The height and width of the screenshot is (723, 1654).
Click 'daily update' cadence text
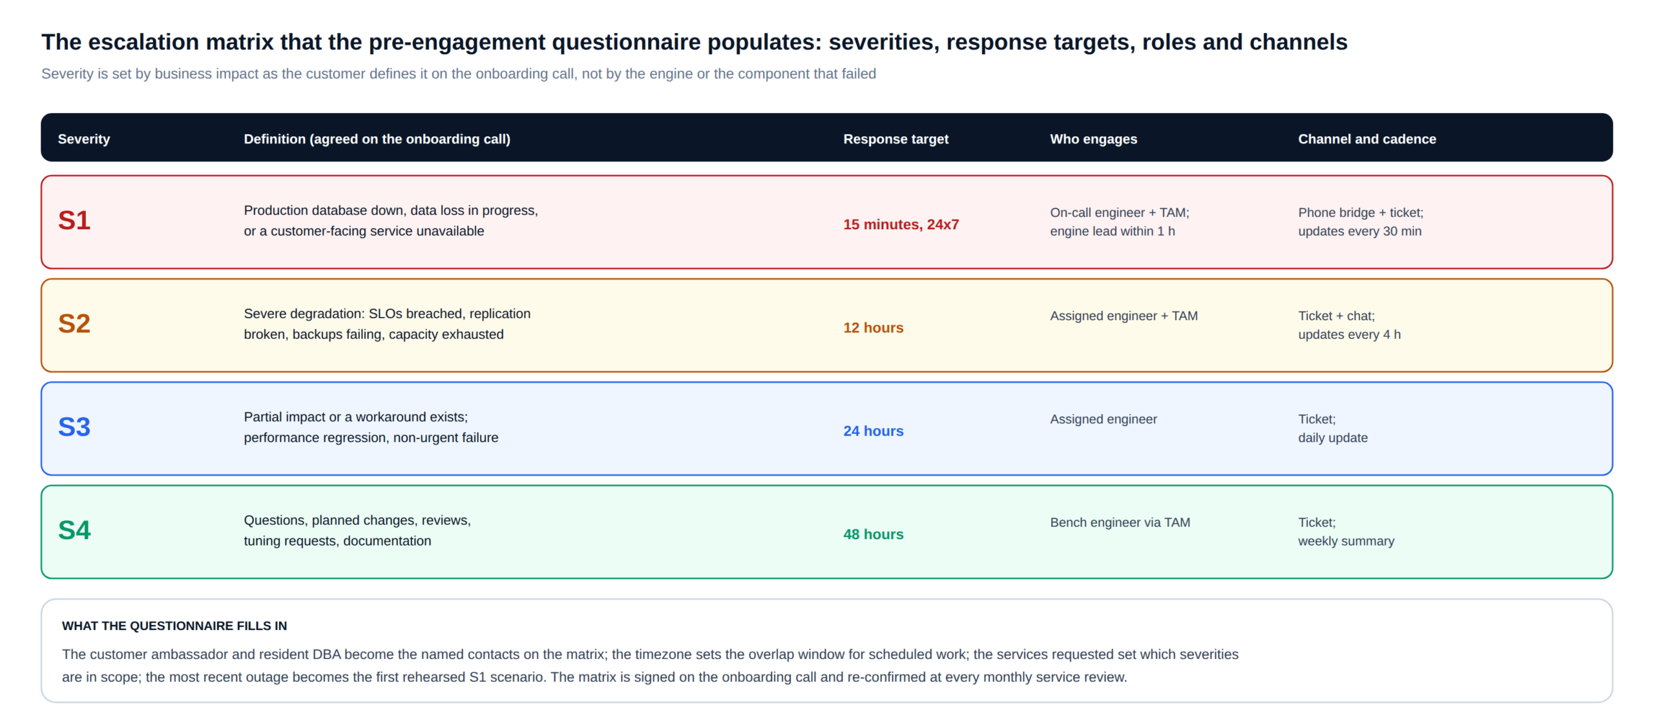click(x=1332, y=438)
